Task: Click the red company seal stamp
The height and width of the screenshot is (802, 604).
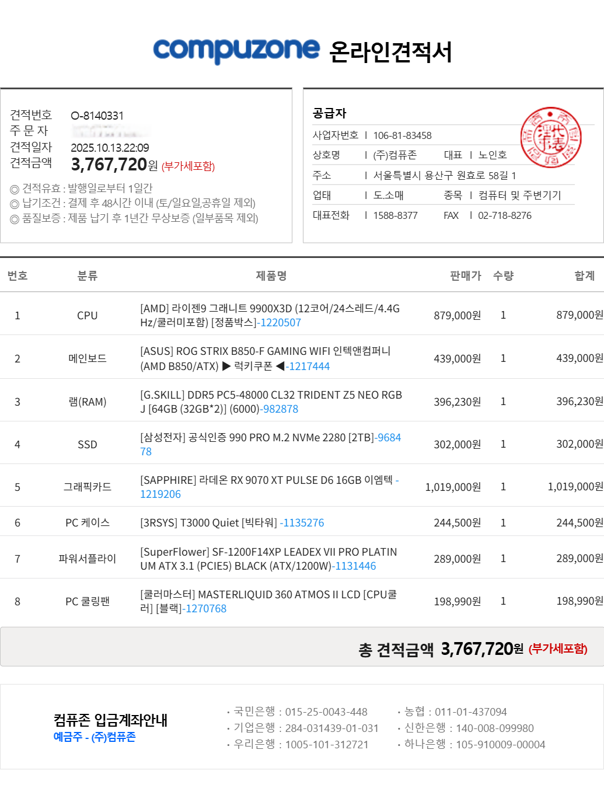Action: coord(550,138)
